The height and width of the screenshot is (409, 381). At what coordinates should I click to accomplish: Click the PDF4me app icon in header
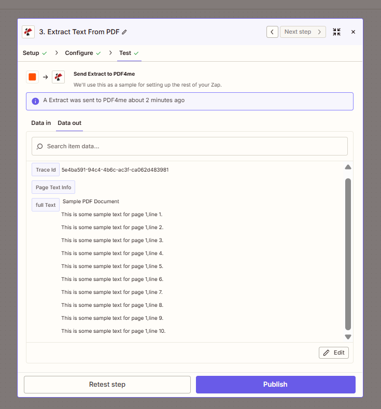click(29, 32)
